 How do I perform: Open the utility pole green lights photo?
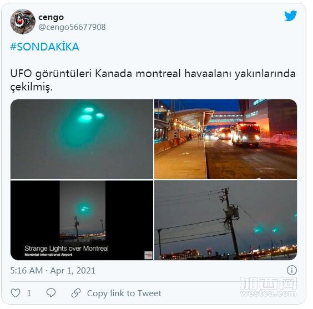click(x=225, y=220)
